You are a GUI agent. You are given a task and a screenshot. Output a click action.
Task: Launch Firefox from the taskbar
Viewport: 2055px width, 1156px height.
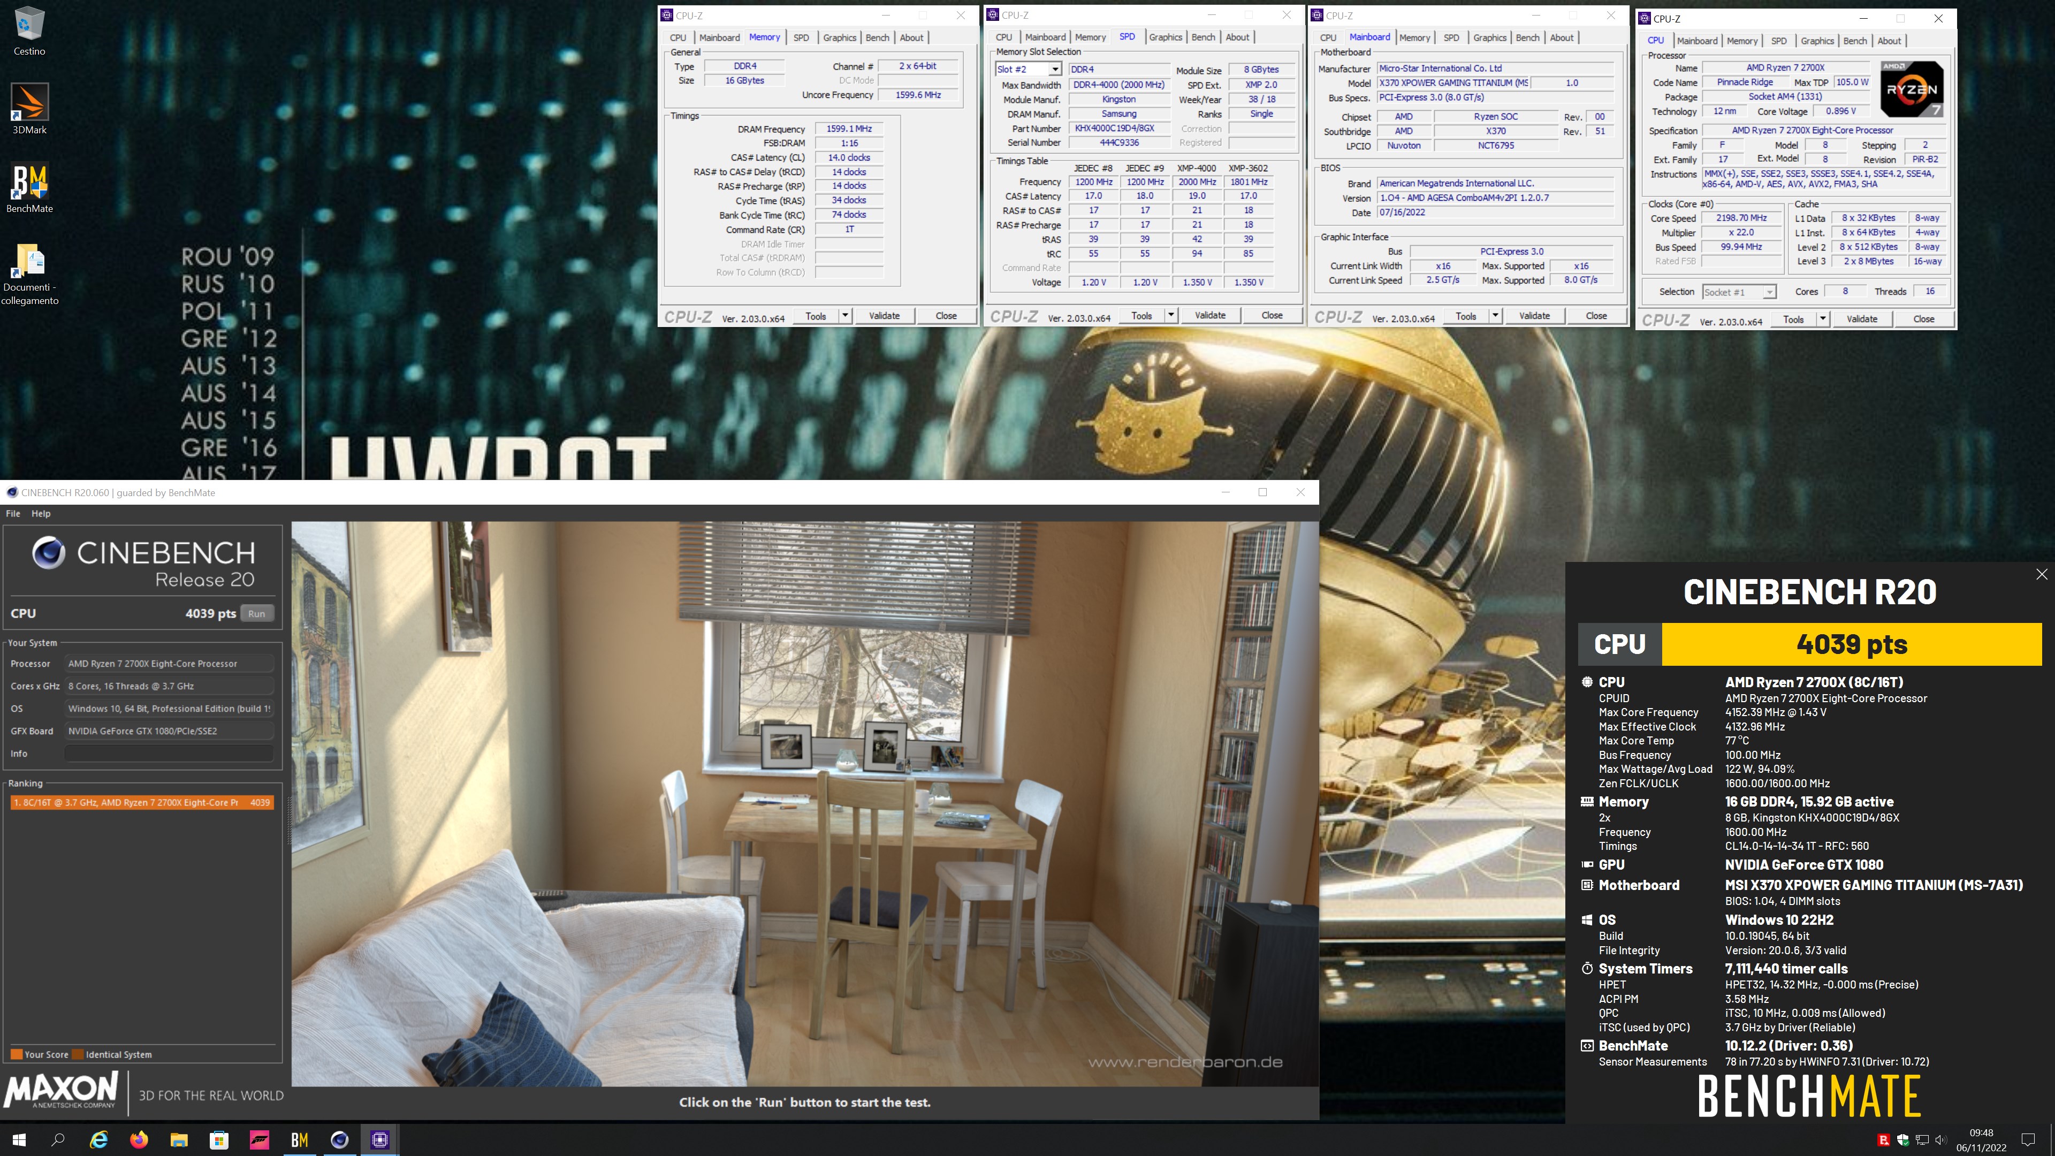[139, 1139]
